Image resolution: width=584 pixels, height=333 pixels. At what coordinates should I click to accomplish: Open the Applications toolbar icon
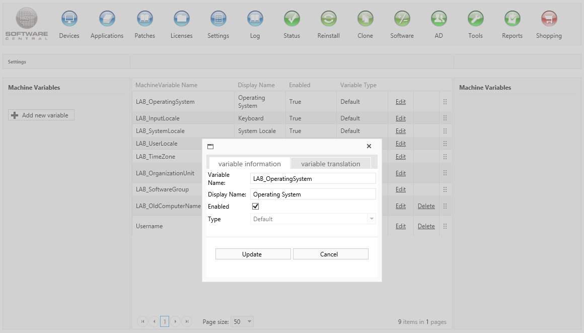tap(107, 19)
